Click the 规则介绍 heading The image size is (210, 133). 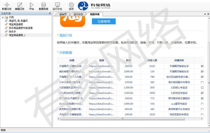(66, 35)
